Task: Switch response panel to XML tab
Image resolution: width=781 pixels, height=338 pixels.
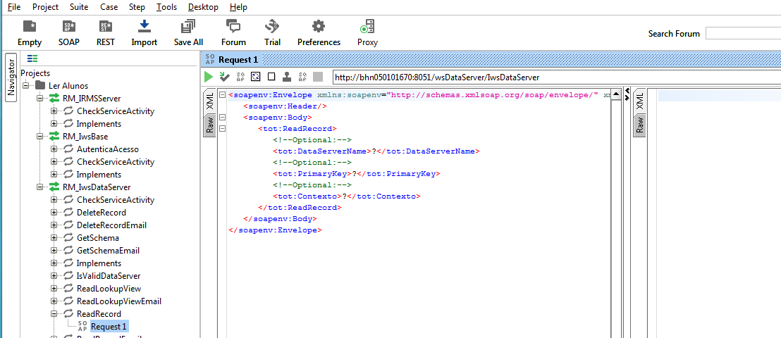Action: tap(640, 101)
